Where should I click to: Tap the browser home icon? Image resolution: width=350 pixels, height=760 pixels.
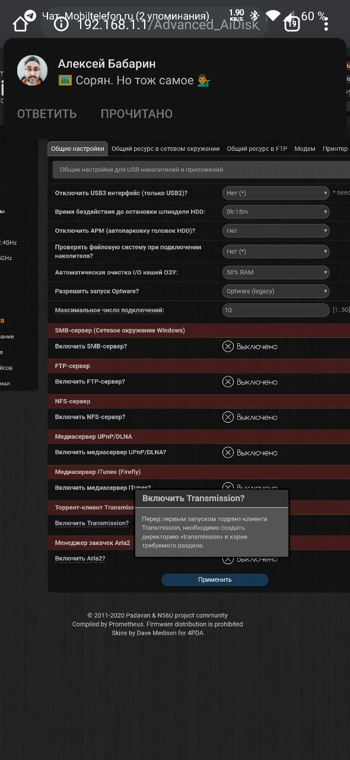click(20, 24)
